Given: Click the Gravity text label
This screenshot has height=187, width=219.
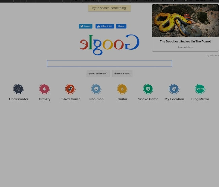Looking at the screenshot, I should click(44, 99).
